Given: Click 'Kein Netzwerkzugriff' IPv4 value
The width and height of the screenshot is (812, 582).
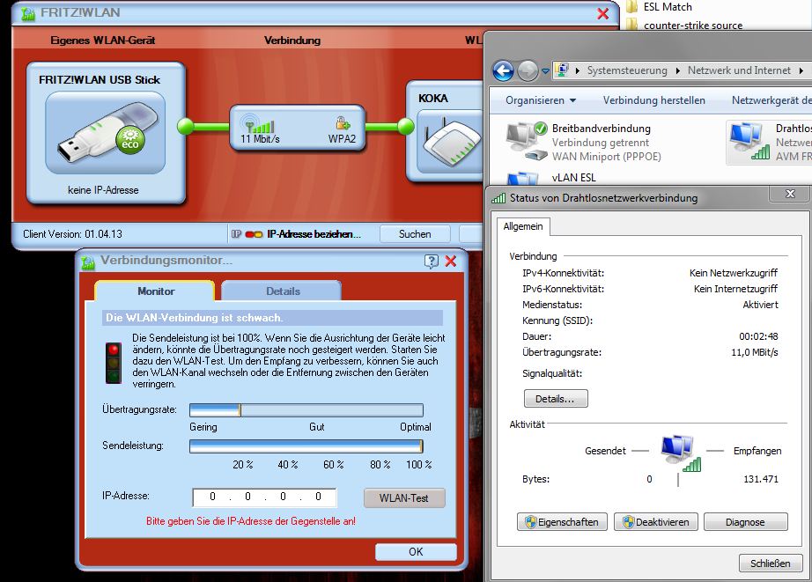Looking at the screenshot, I should click(x=734, y=273).
